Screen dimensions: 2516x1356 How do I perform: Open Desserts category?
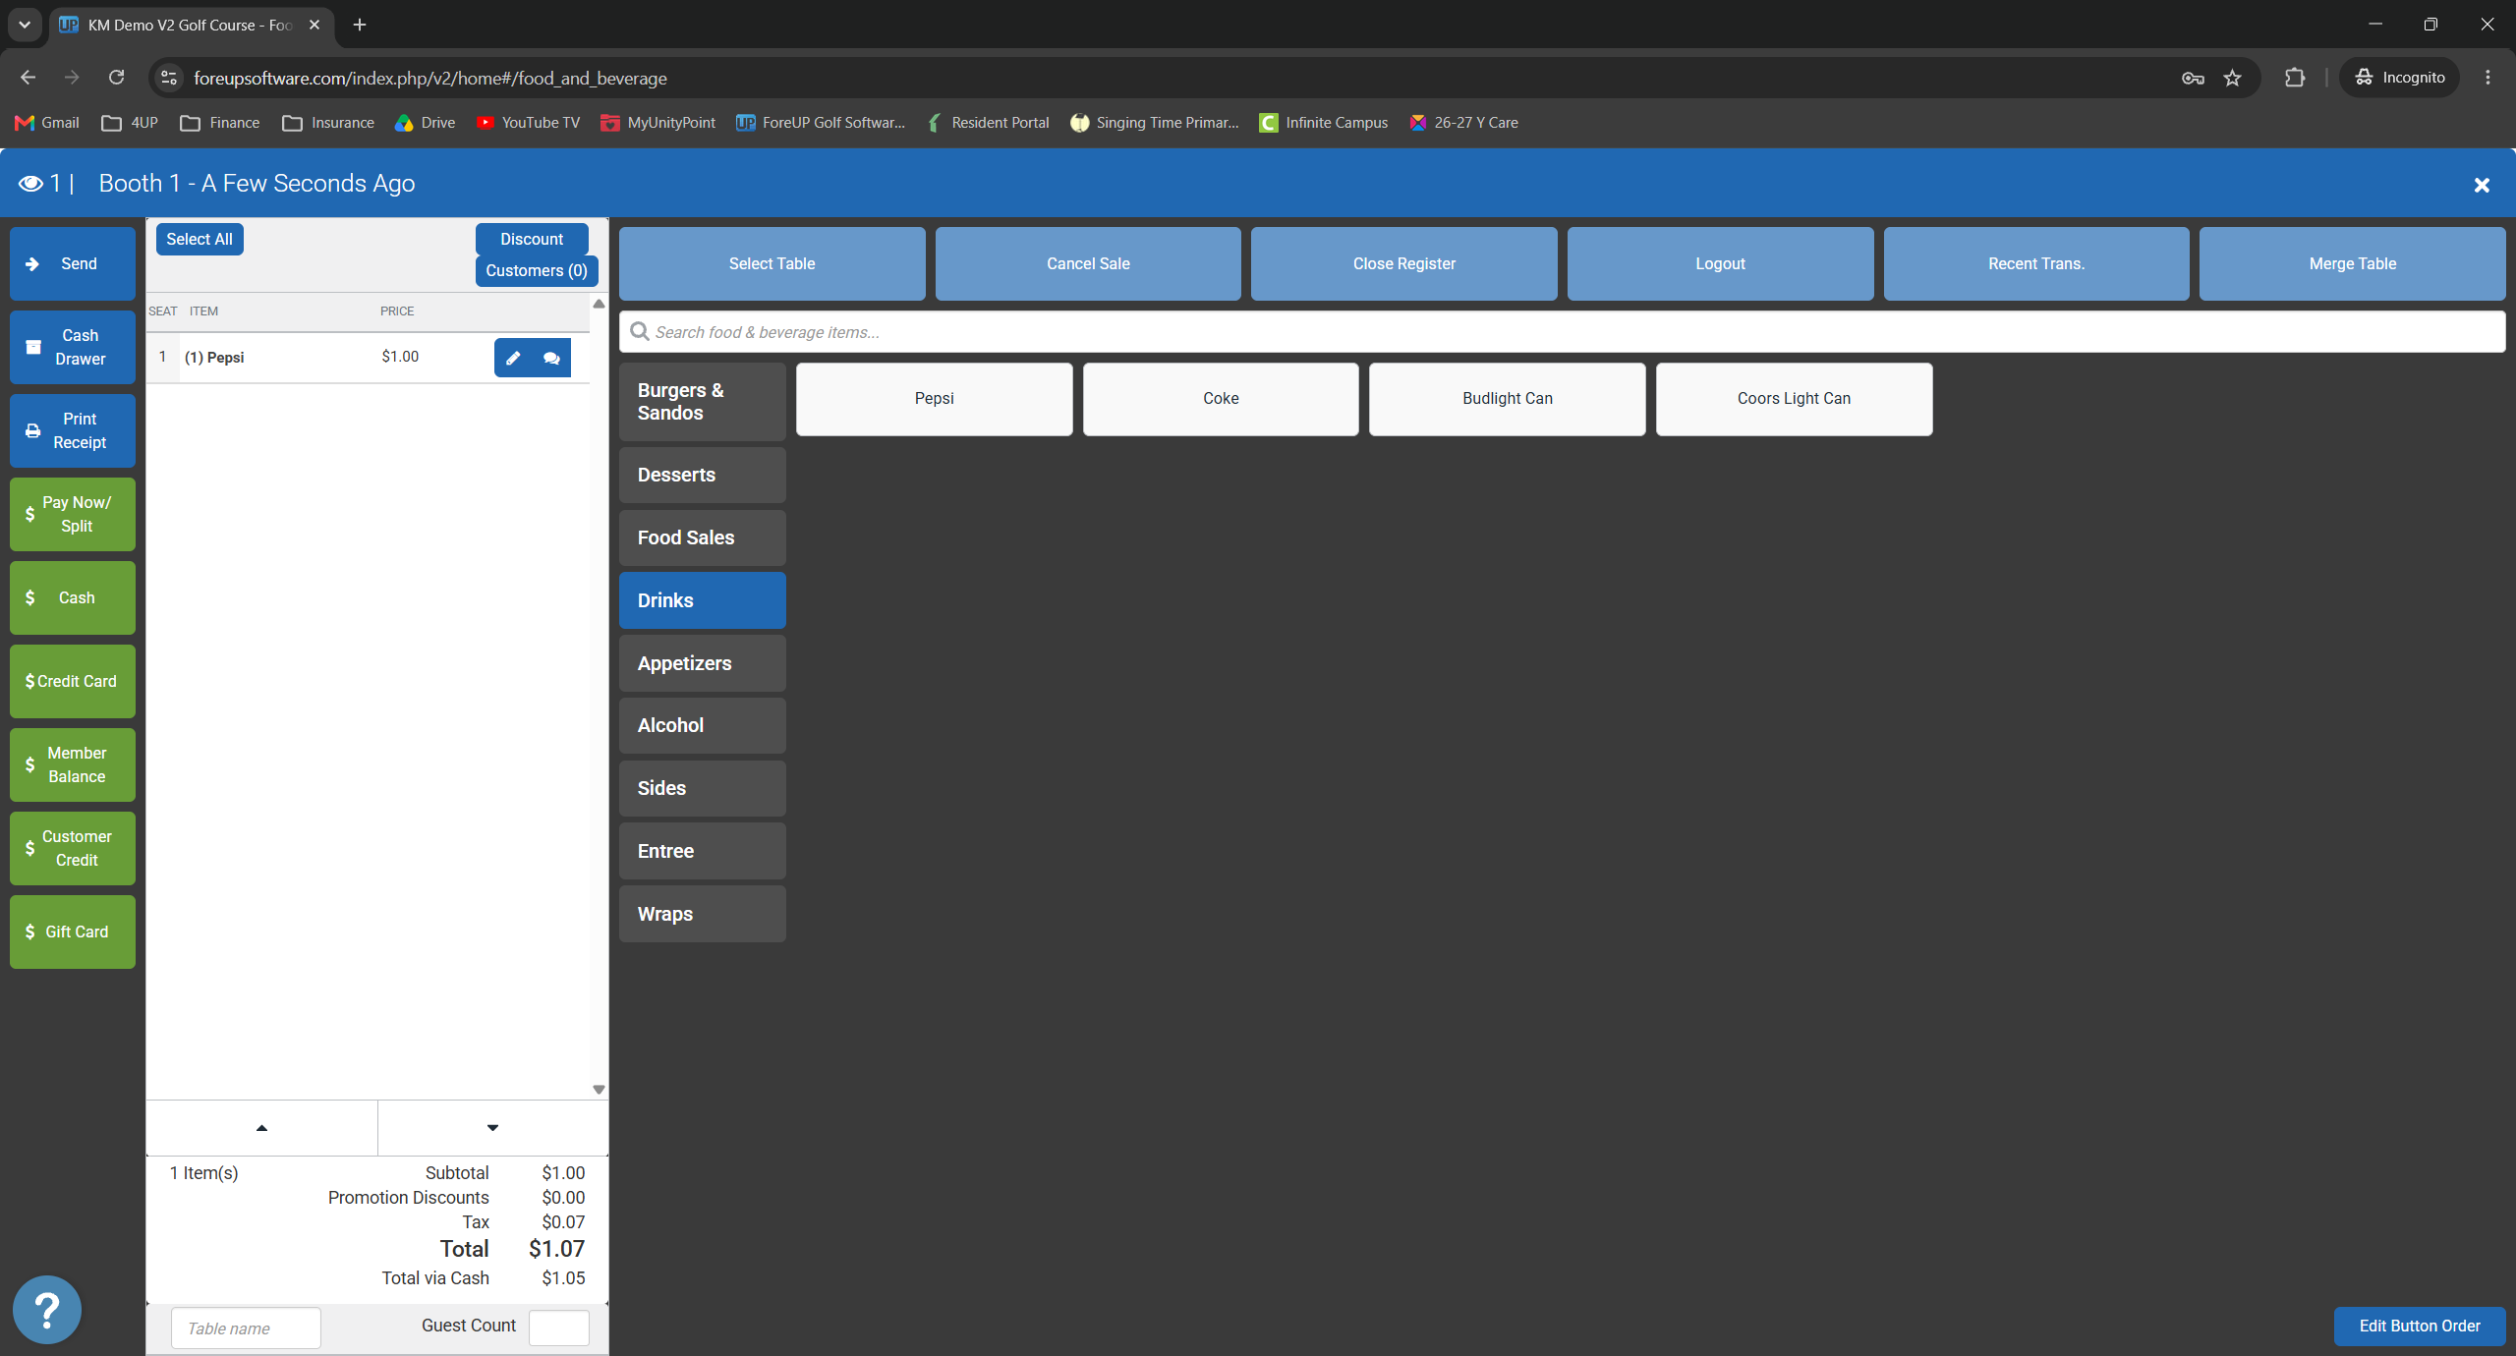(x=702, y=475)
